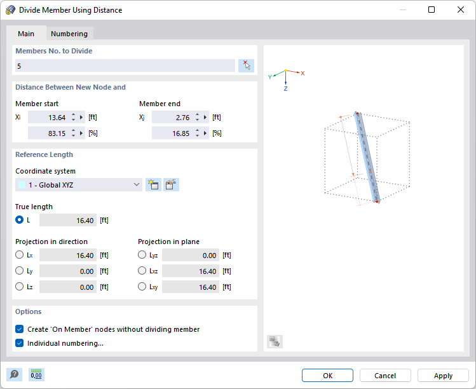Expand the Member start distance arrow menu
The height and width of the screenshot is (389, 476).
pyautogui.click(x=81, y=117)
